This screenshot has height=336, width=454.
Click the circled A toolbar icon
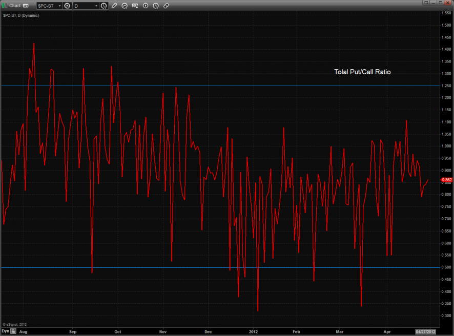(155, 6)
